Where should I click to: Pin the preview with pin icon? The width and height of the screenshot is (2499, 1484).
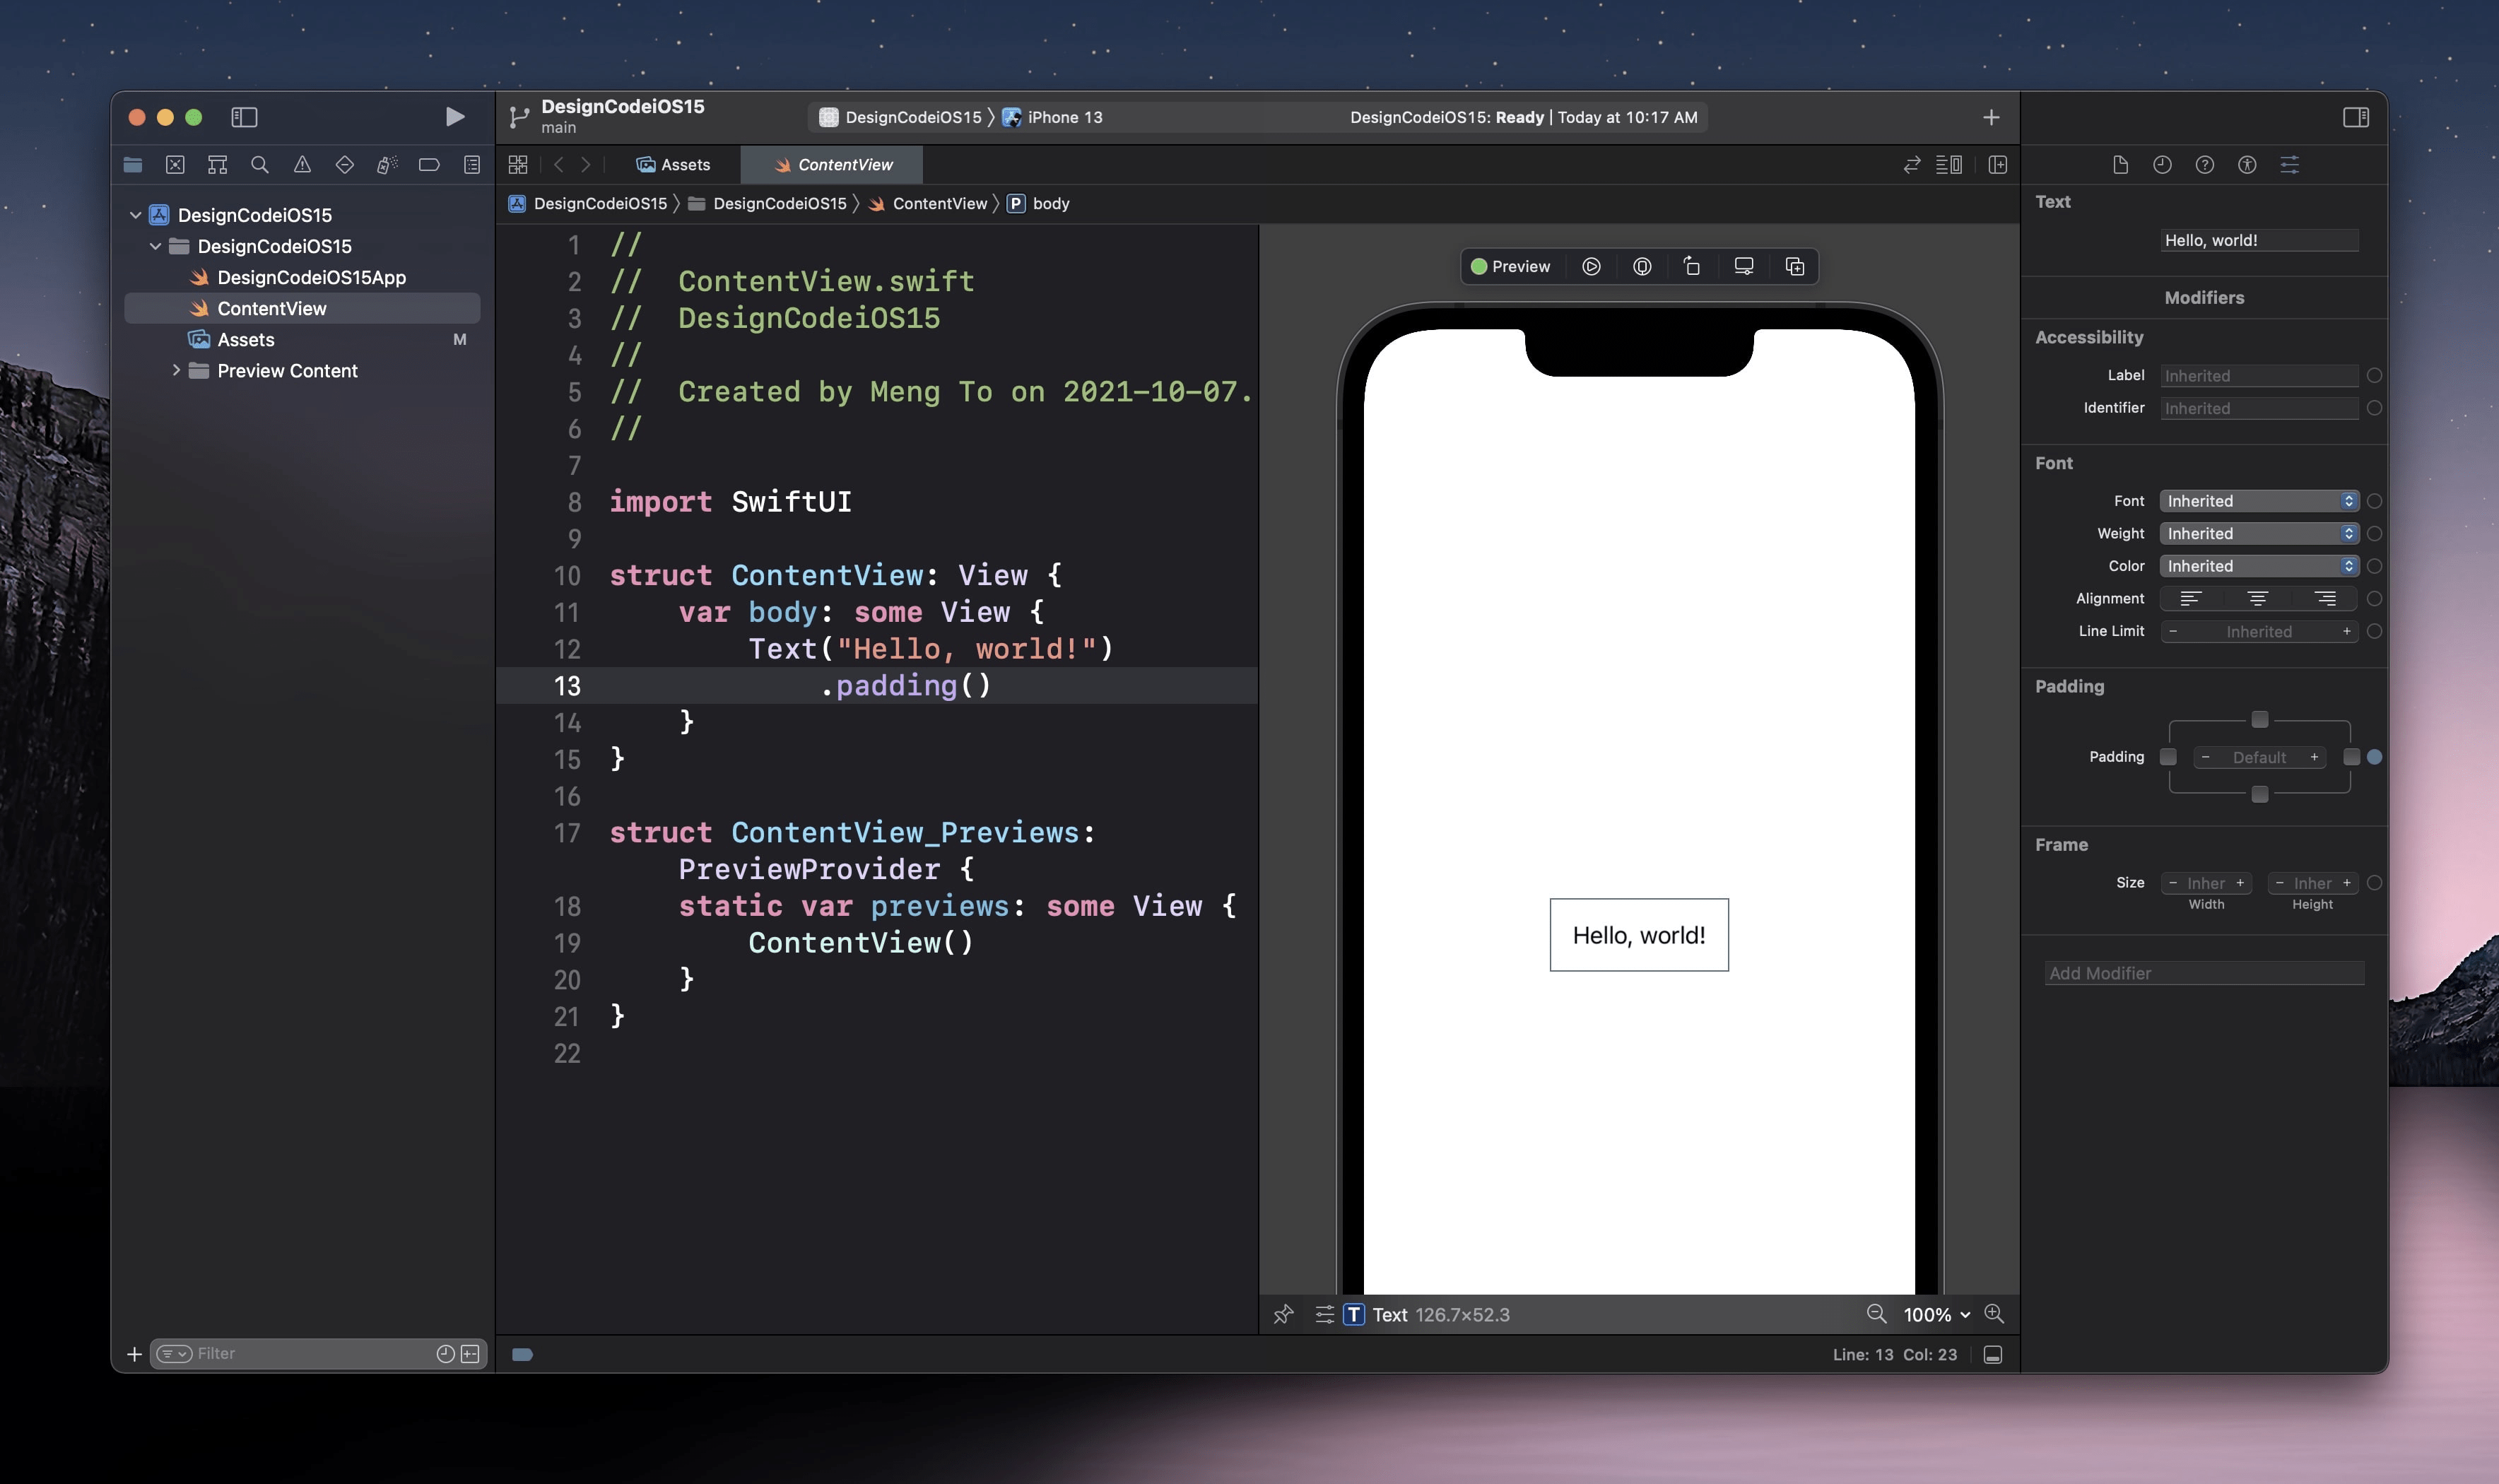tap(1283, 1314)
